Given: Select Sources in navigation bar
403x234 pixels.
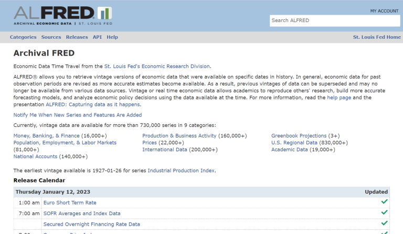Looking at the screenshot, I should 51,37.
